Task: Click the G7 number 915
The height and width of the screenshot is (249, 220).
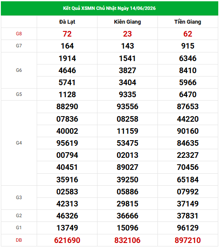Action: [188, 46]
